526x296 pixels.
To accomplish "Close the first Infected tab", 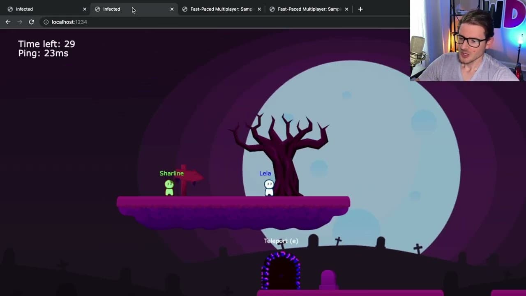I will pyautogui.click(x=85, y=9).
